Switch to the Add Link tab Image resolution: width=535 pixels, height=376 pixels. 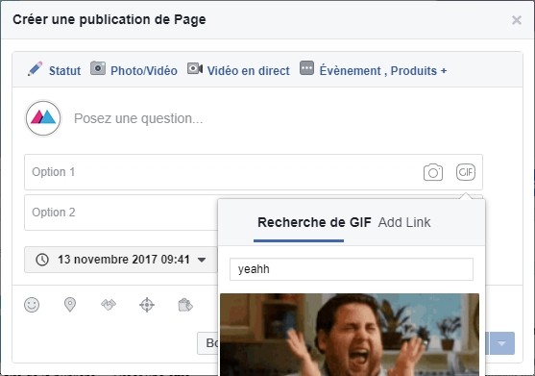click(404, 222)
